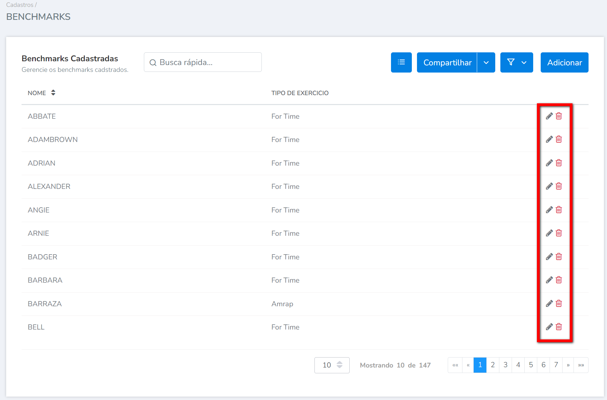Click trash icon in the ALEXANDER row
607x400 pixels.
point(559,186)
